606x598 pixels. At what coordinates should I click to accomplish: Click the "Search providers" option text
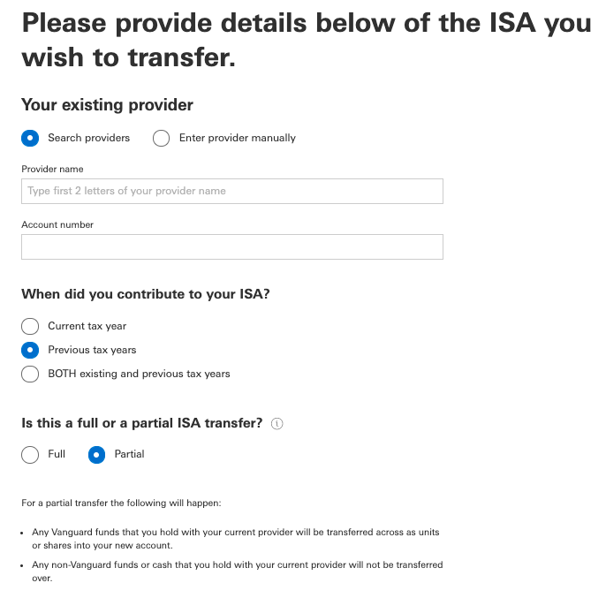pyautogui.click(x=88, y=138)
